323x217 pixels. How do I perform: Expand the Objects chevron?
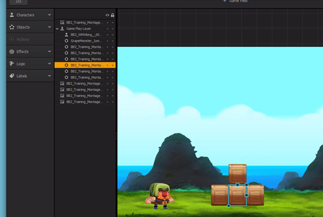(50, 27)
